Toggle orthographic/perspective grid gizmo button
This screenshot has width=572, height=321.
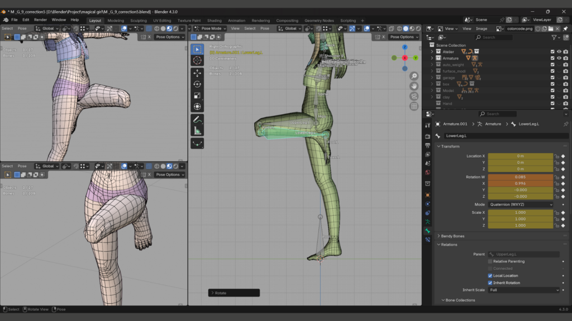414,106
